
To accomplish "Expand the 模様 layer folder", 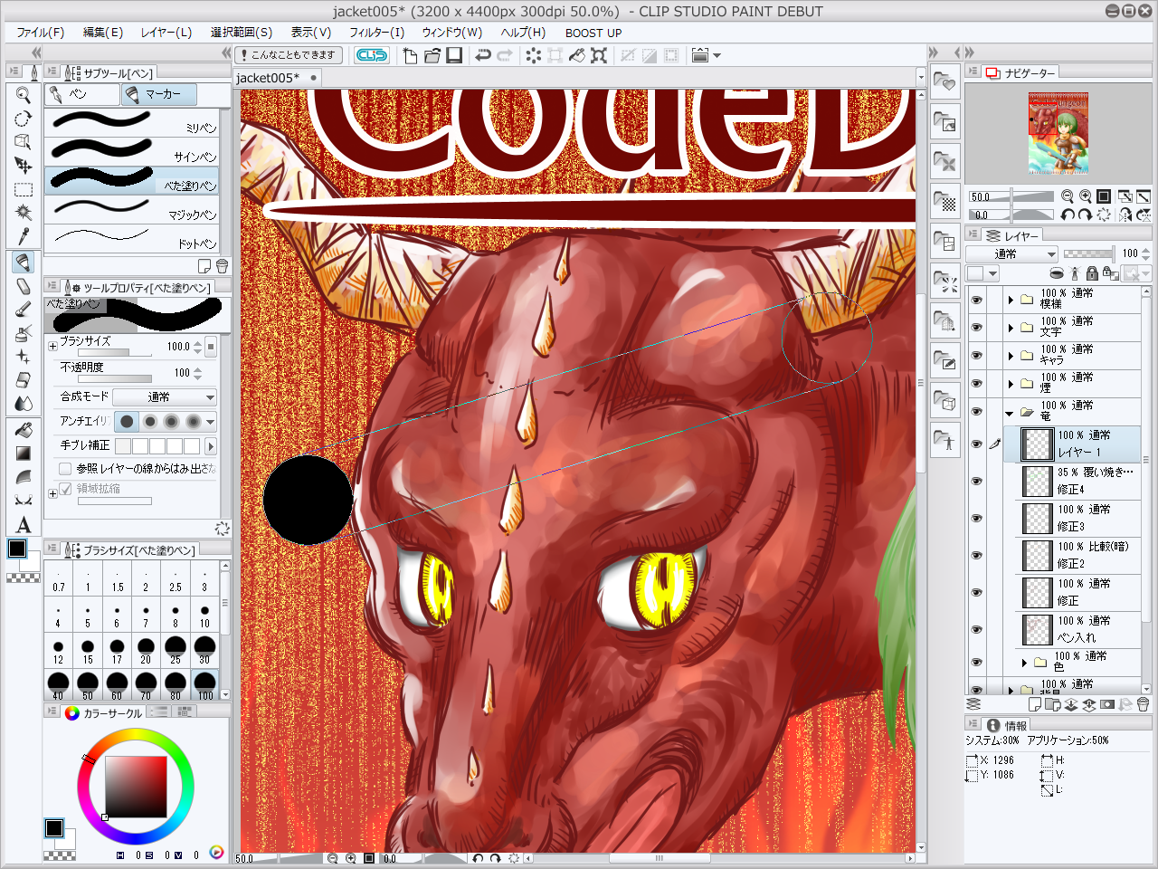I will click(x=1011, y=300).
